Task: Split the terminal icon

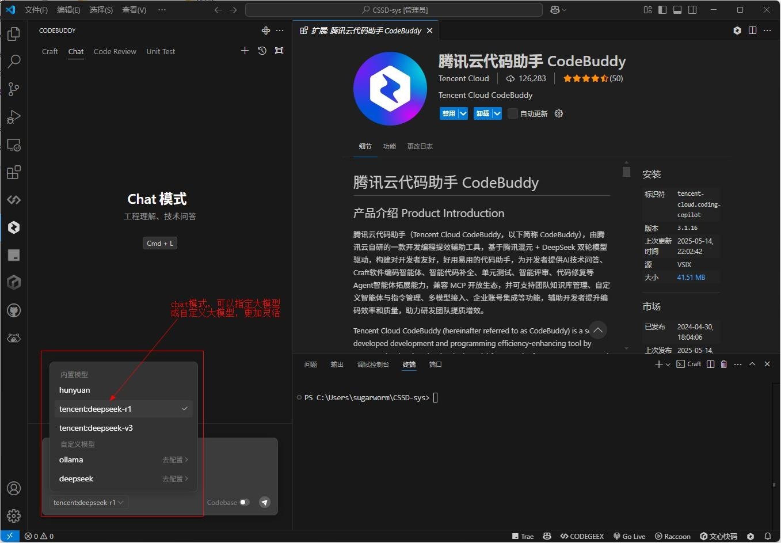Action: [710, 364]
